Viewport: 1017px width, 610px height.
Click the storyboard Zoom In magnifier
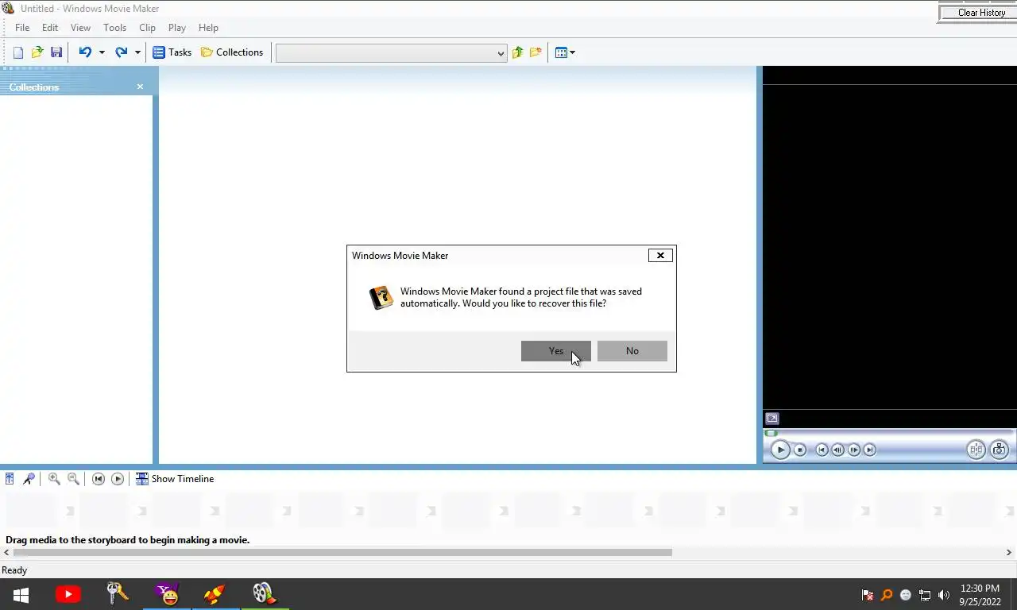point(54,479)
